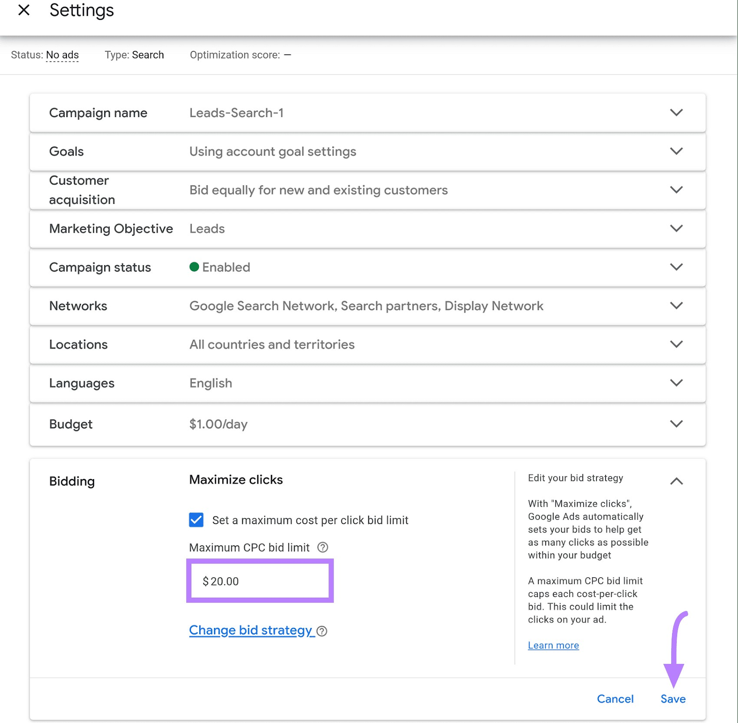Image resolution: width=738 pixels, height=723 pixels.
Task: Expand the Campaign status row
Action: pyautogui.click(x=676, y=267)
